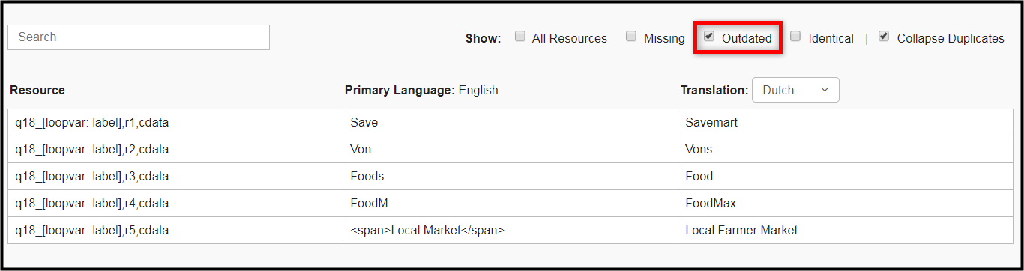Select the 'q18_[loopvar: label],r2,cdata' resource cell
Screen dimensions: 1024x271
[175, 149]
